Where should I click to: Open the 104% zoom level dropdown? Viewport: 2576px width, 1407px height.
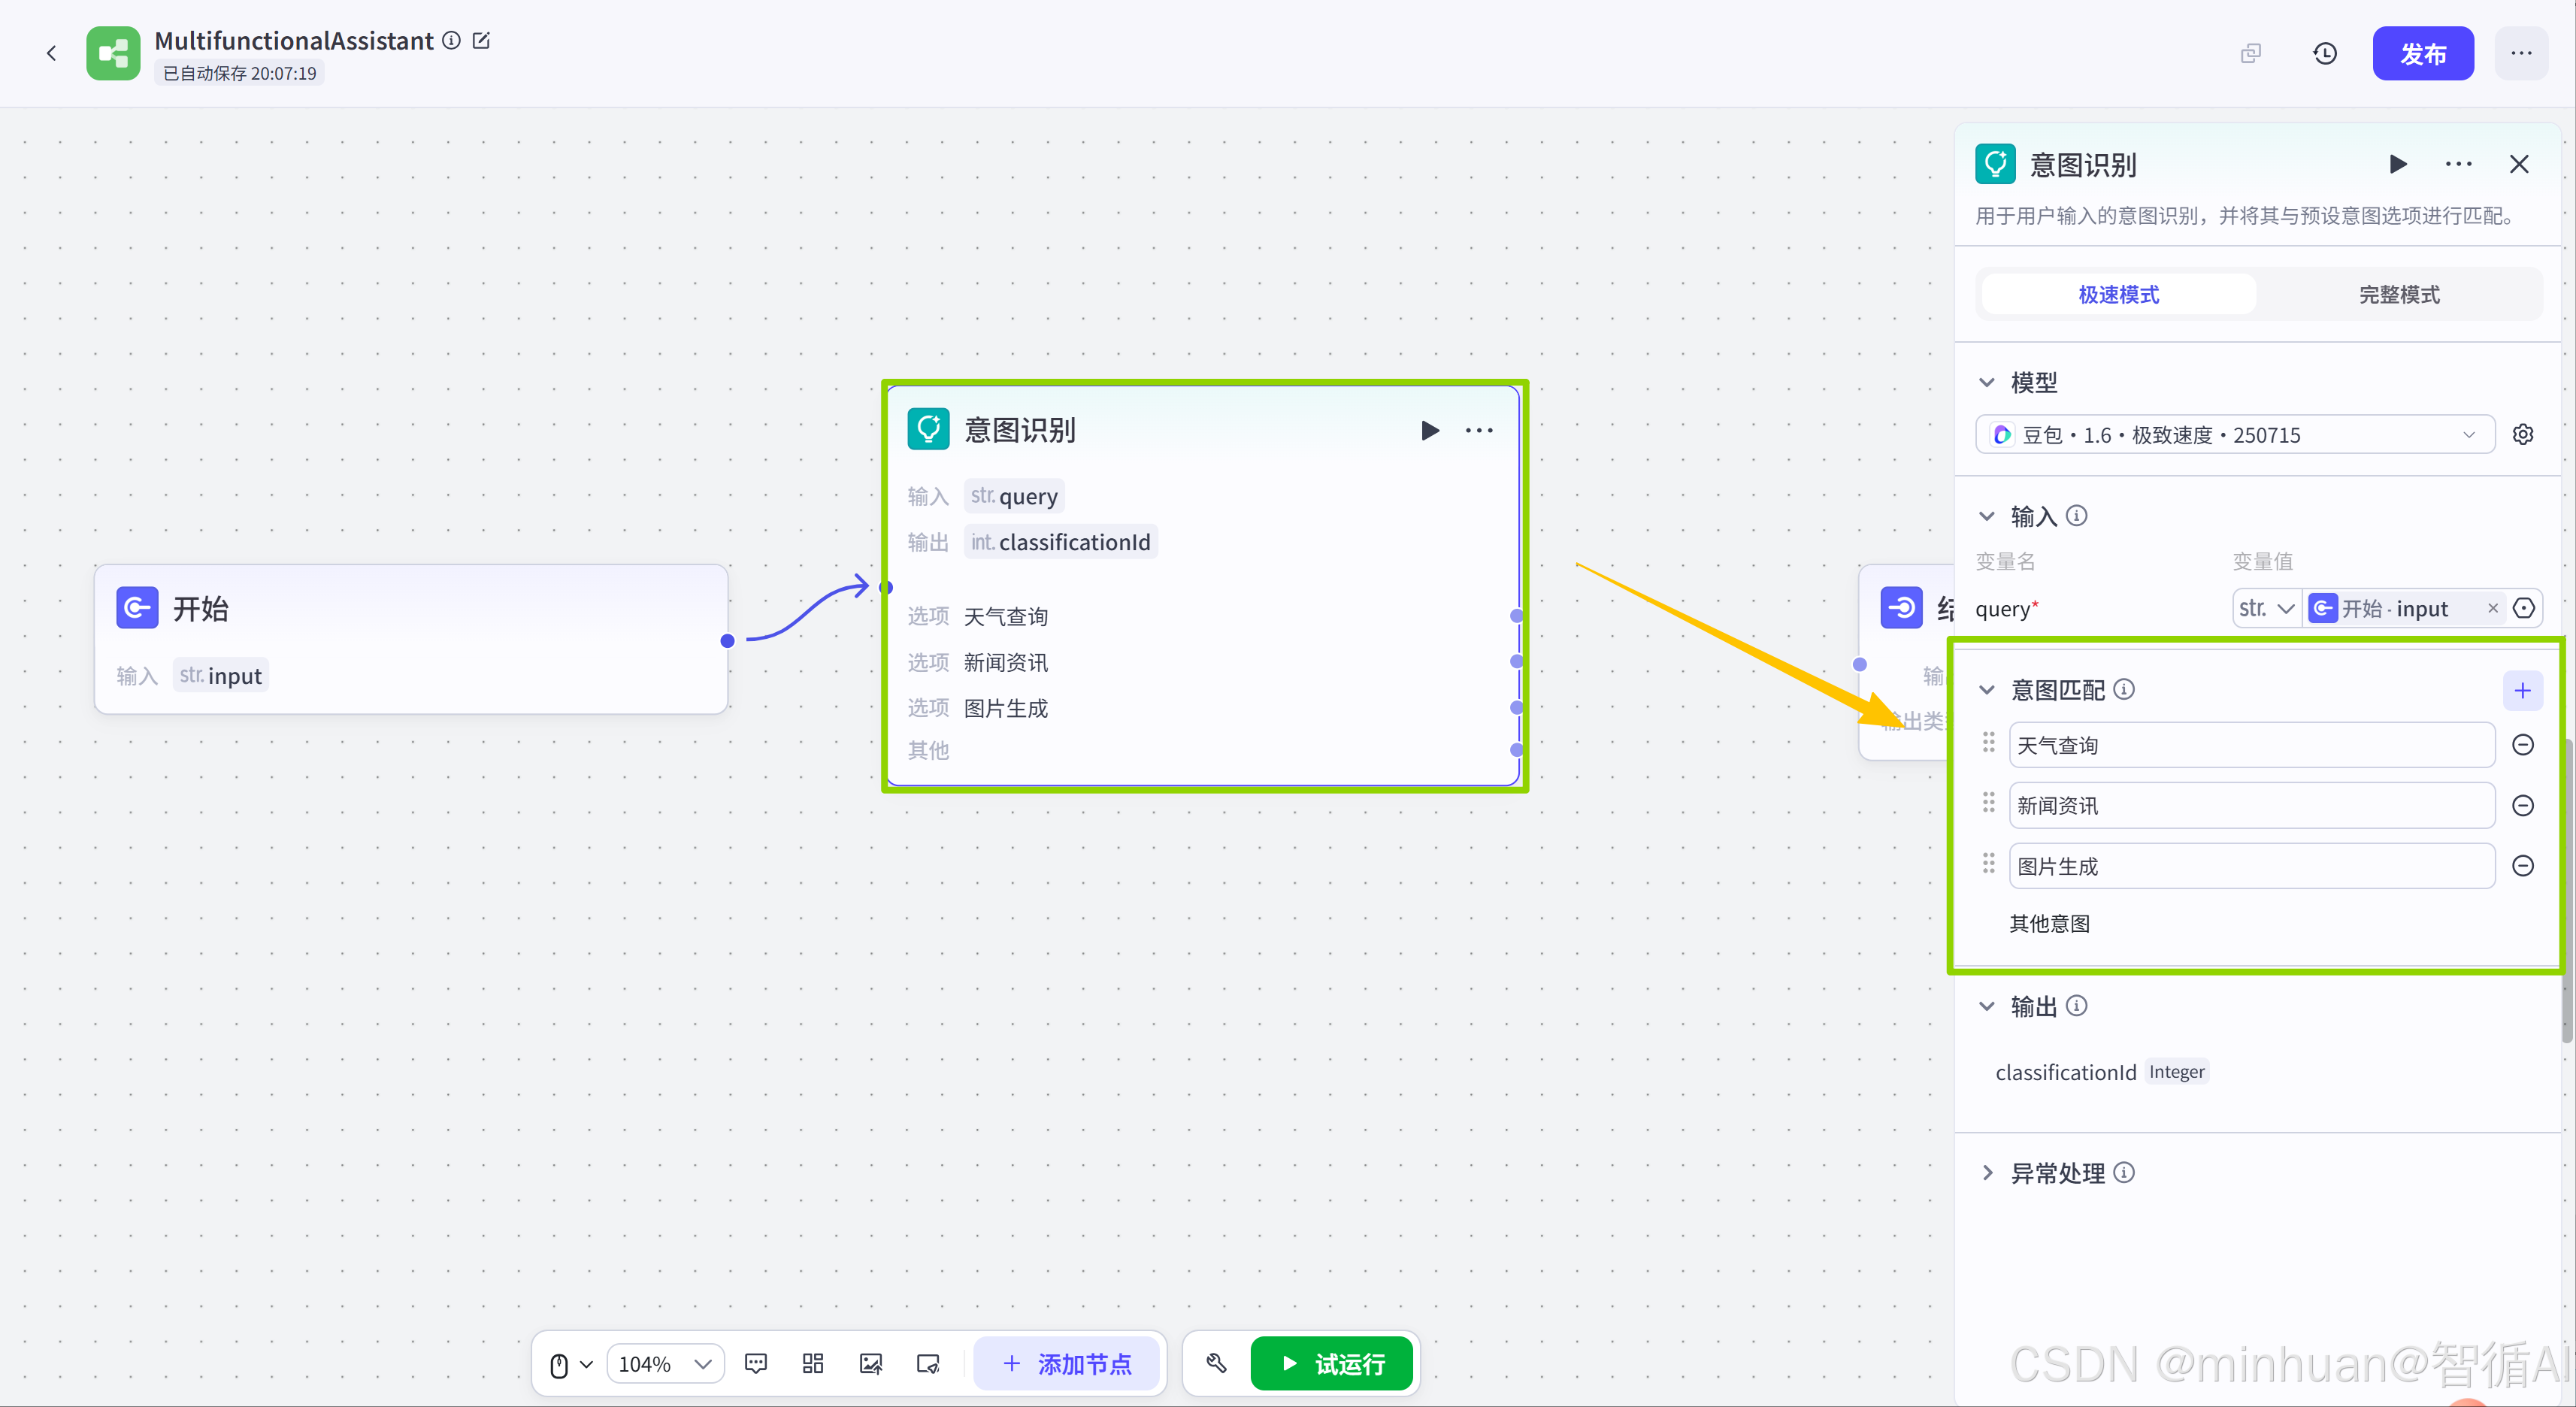(665, 1364)
